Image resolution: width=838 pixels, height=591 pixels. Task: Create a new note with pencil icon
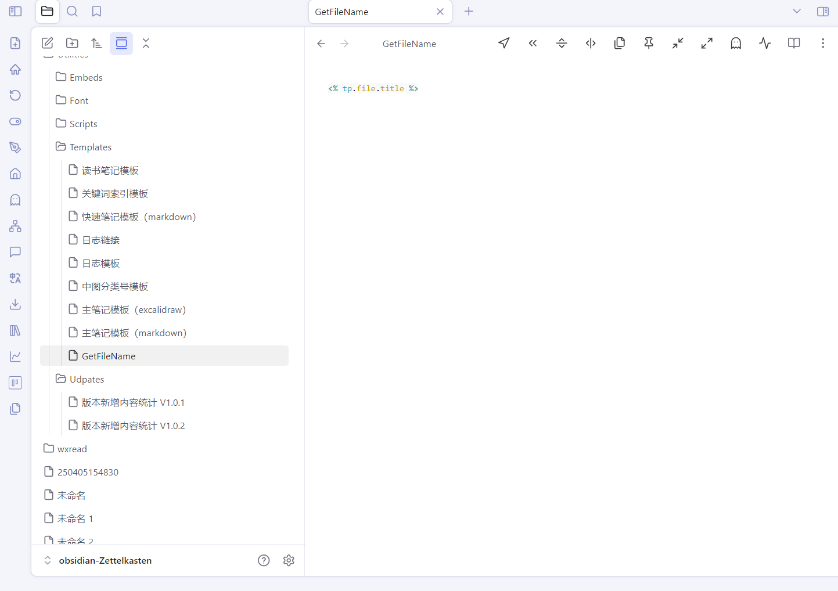[48, 43]
